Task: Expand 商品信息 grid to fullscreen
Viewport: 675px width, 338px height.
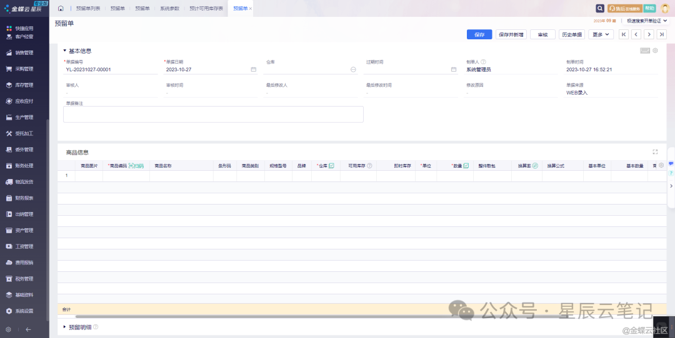Action: (655, 152)
